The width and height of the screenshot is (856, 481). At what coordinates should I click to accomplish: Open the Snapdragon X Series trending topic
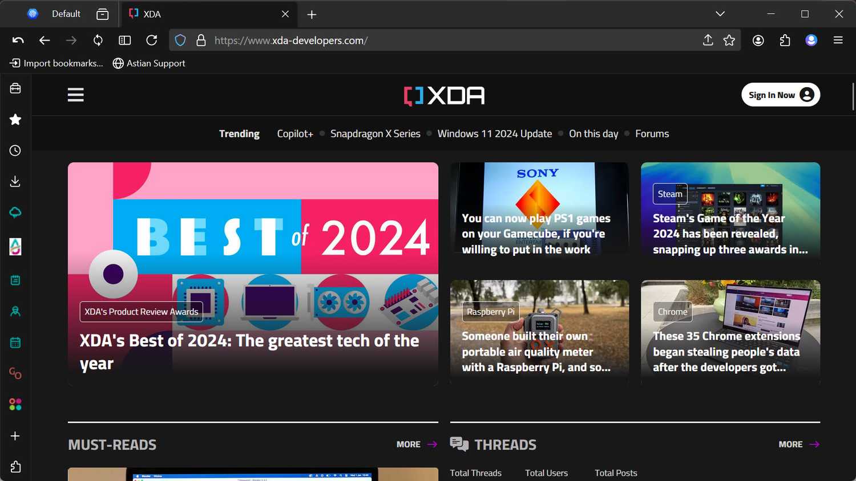[x=375, y=133]
